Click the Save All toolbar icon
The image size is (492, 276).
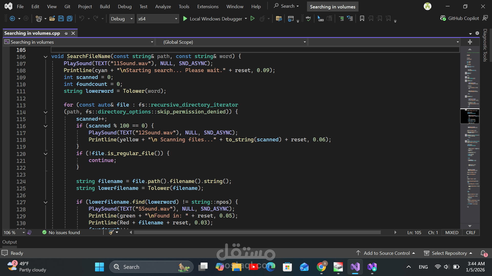tap(69, 19)
